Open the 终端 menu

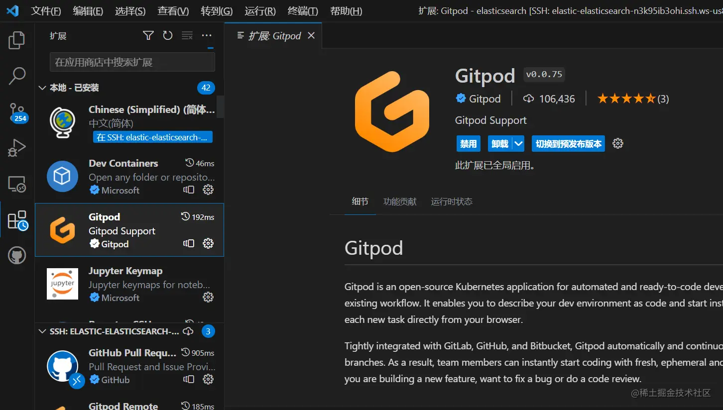302,11
